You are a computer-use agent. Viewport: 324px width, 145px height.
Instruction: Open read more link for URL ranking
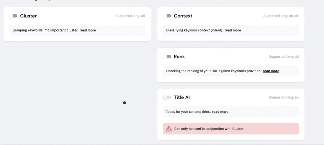point(271,71)
